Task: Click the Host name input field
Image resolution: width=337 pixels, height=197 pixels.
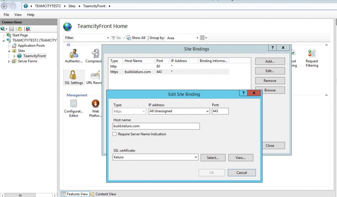Action: 156,126
